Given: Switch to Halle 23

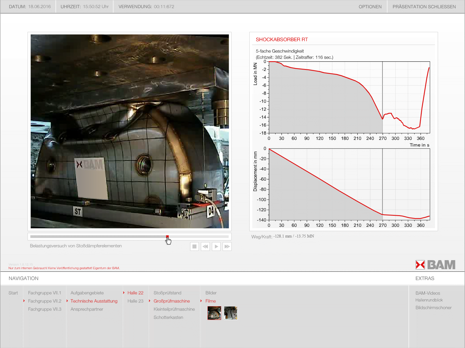Looking at the screenshot, I should [x=135, y=301].
